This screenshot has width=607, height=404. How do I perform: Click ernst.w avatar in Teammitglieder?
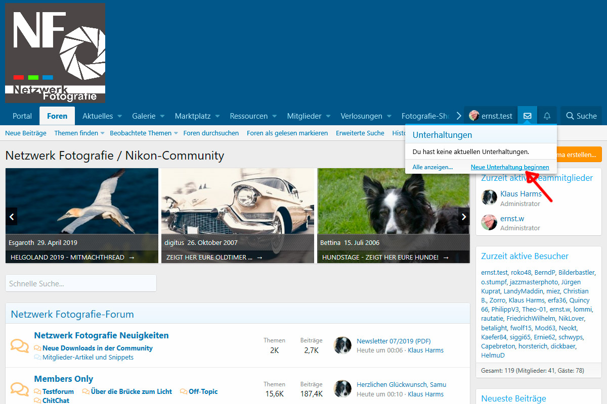489,222
